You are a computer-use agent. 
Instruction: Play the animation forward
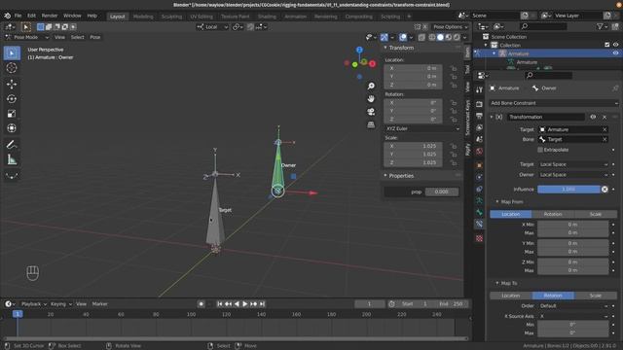245,304
